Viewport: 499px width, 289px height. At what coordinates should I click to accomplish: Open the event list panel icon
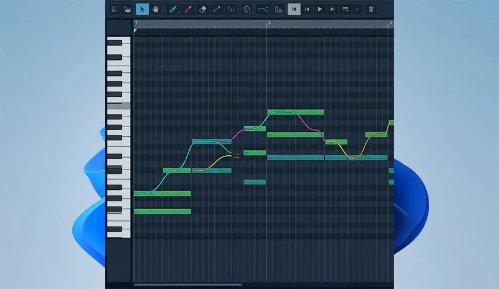114,9
